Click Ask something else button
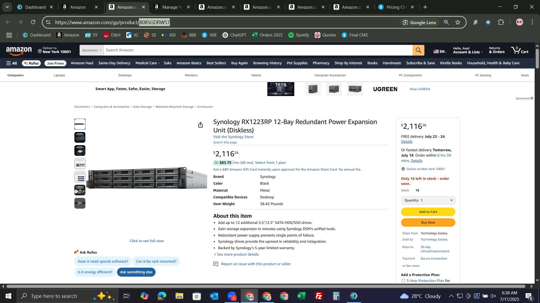The height and width of the screenshot is (303, 540). pos(136,272)
